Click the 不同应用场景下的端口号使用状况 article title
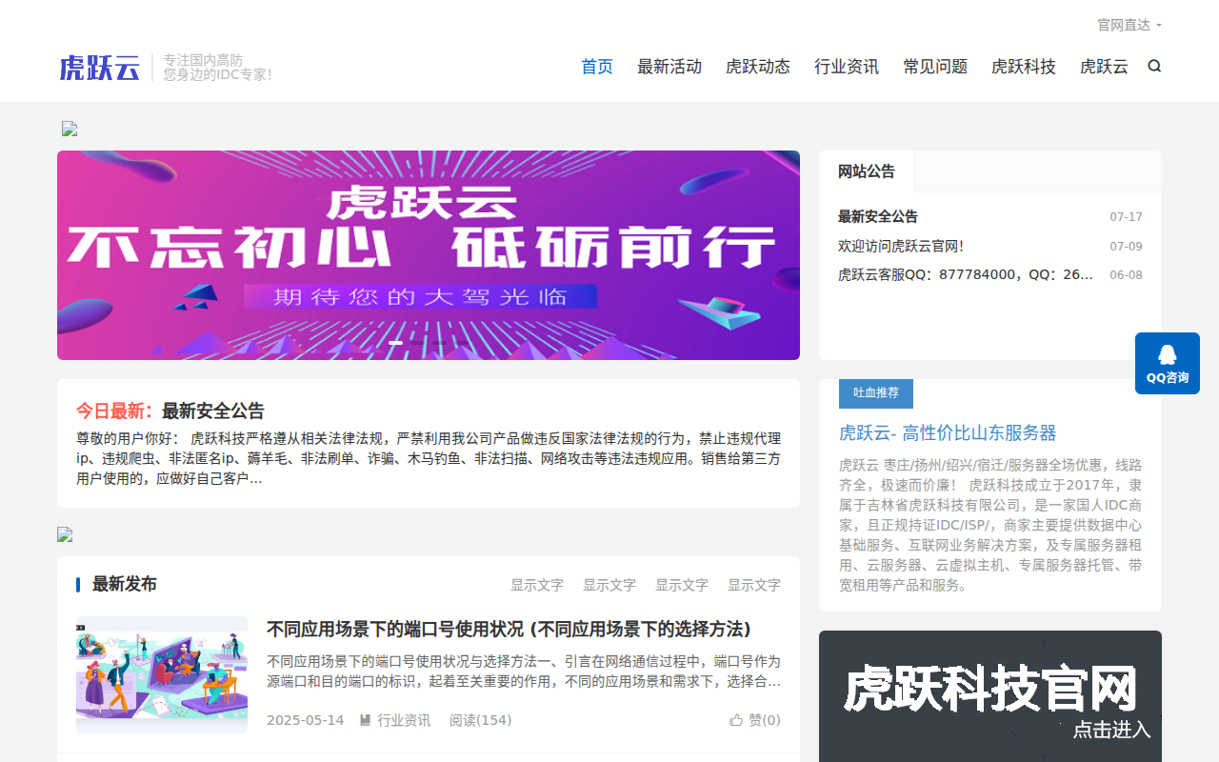The width and height of the screenshot is (1219, 762). 509,630
